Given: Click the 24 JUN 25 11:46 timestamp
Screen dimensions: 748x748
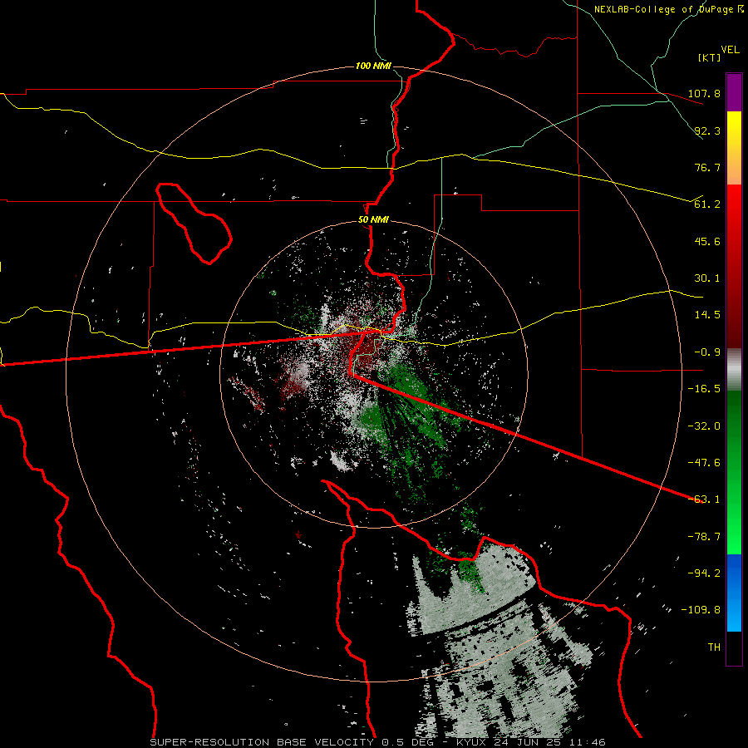Looking at the screenshot, I should (550, 742).
